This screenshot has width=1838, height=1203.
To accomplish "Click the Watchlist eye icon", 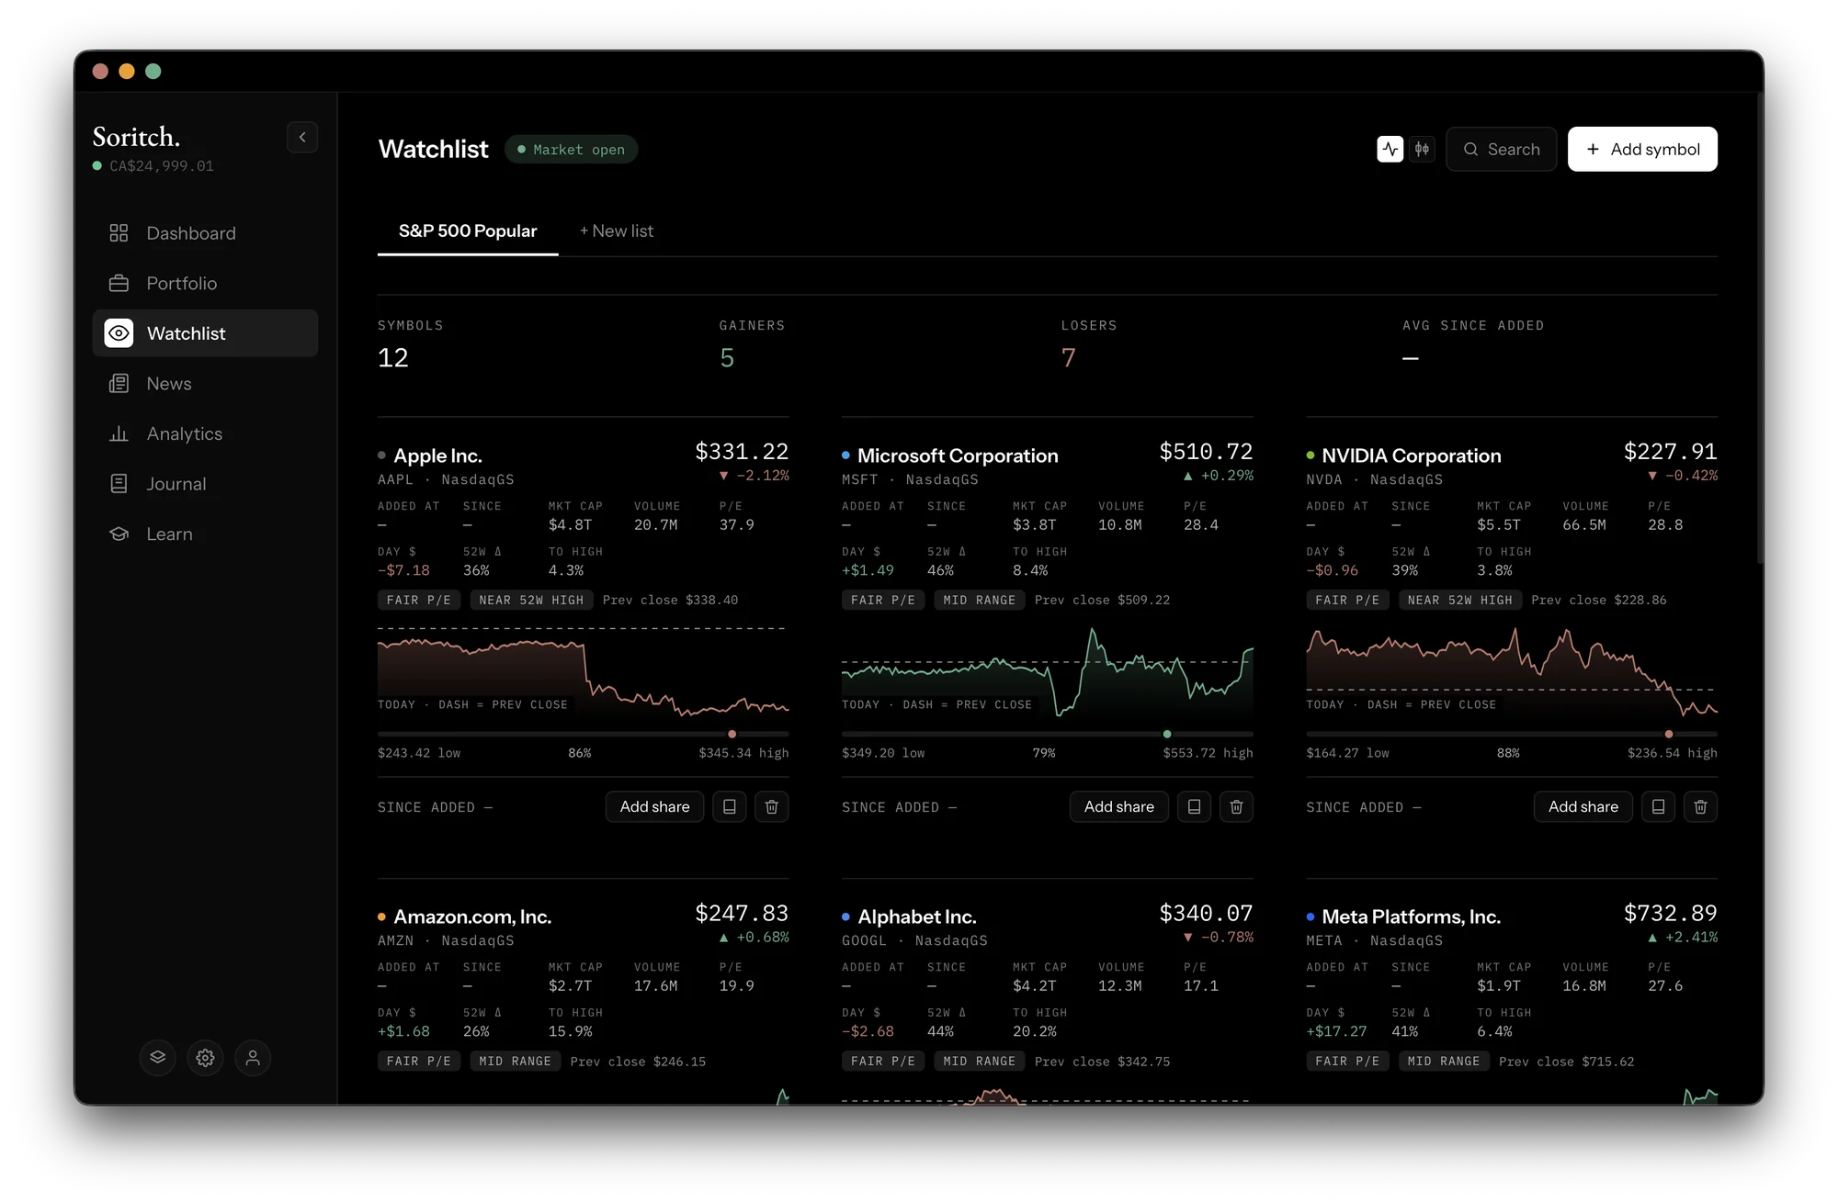I will tap(119, 333).
